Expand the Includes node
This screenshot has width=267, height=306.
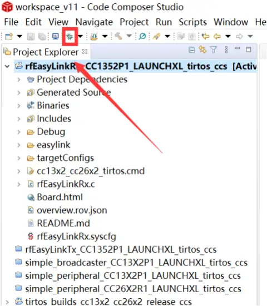tap(19, 119)
